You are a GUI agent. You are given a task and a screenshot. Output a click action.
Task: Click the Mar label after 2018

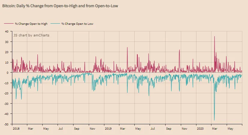[x=31, y=128]
